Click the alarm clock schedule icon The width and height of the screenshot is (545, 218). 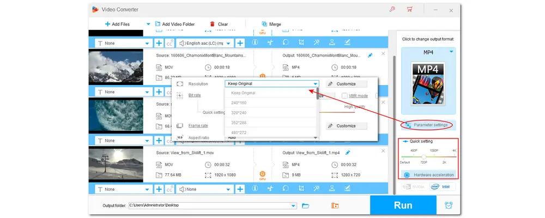tap(449, 205)
